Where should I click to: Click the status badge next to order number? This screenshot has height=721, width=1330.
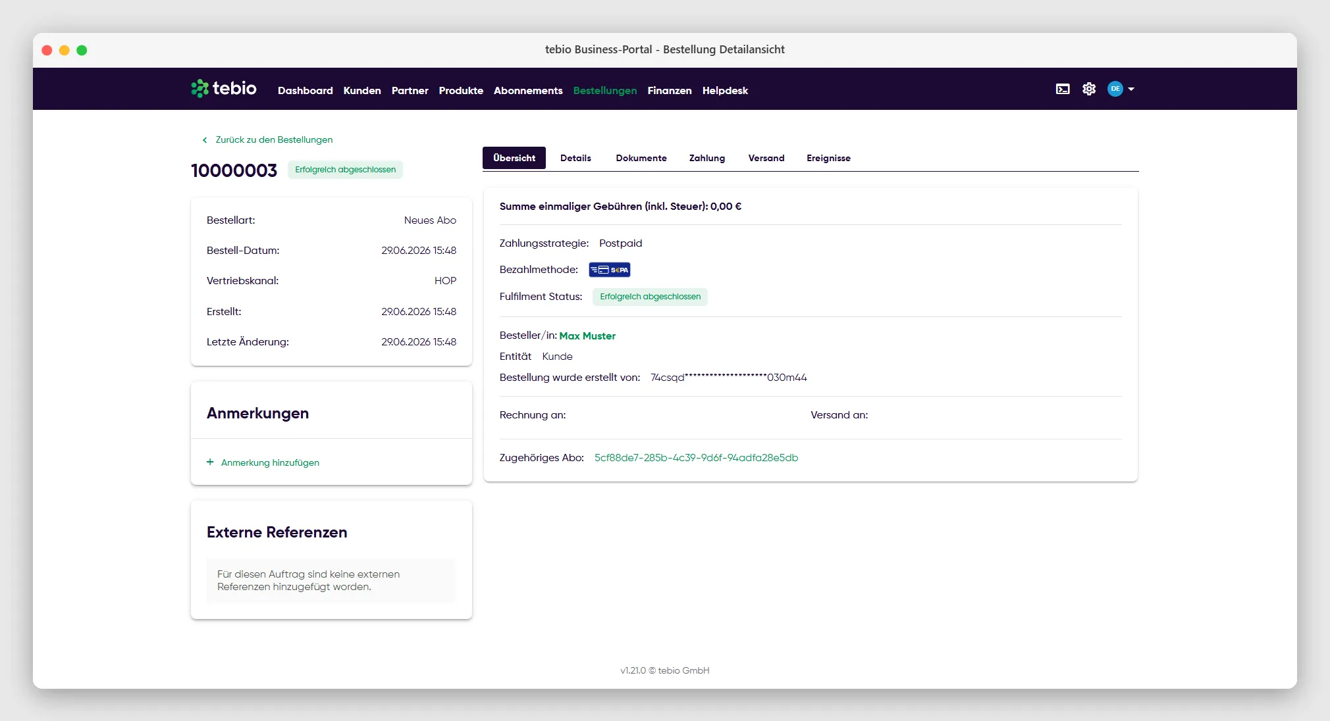(x=345, y=170)
